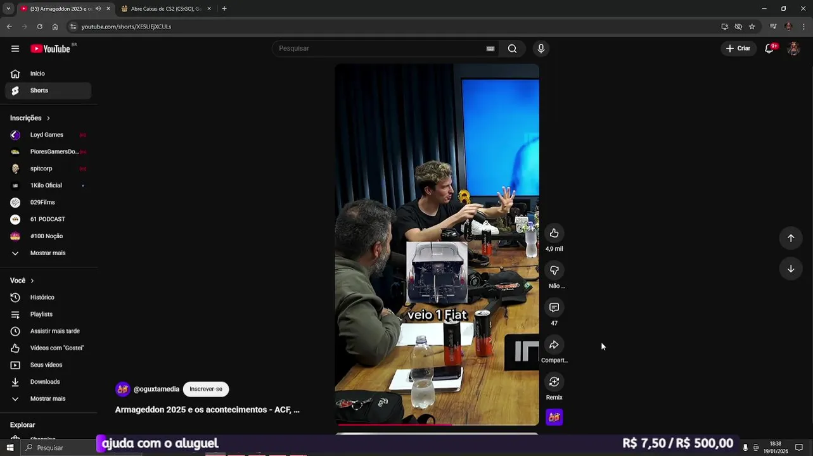Open Chrome media controls icon
Screen dimensions: 813x456
pyautogui.click(x=773, y=27)
